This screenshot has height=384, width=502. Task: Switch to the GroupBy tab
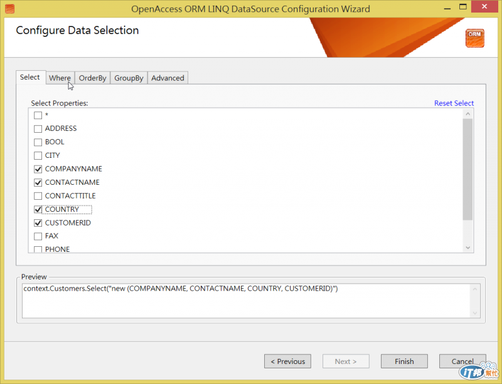(129, 78)
